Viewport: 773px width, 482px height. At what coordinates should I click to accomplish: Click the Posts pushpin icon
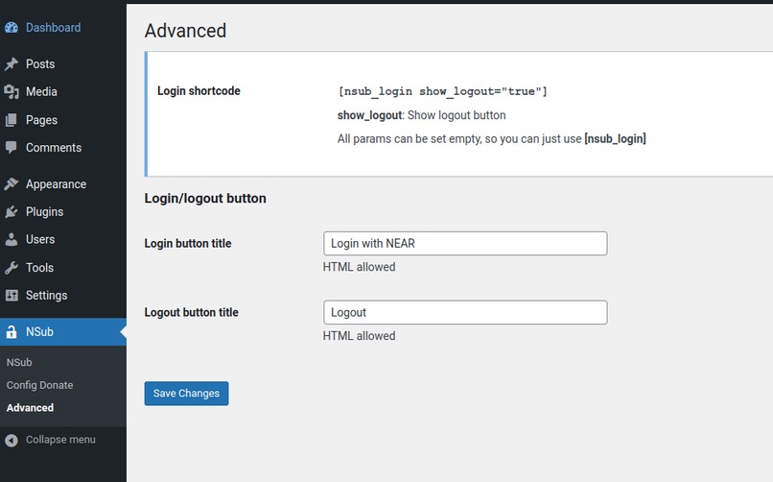tap(12, 63)
